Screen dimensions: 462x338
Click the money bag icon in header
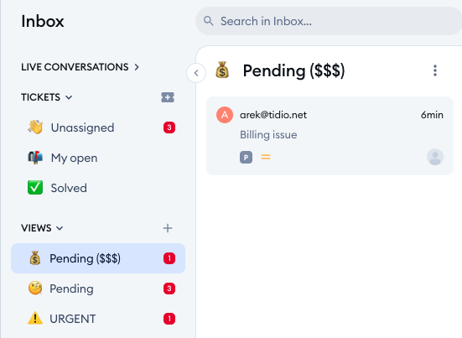[x=222, y=70]
